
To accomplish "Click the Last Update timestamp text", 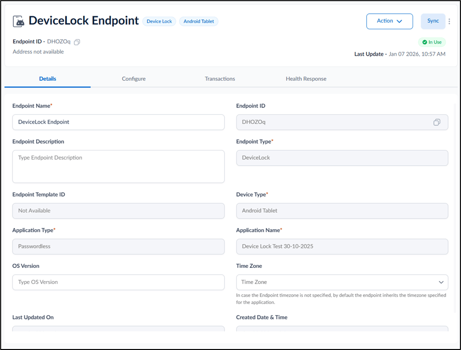I will [x=400, y=54].
